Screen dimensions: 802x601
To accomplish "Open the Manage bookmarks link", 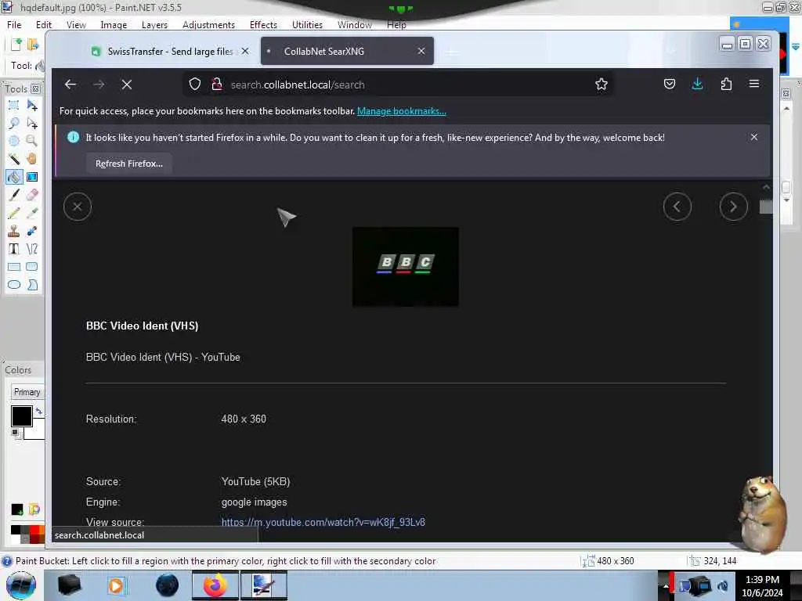I will tap(402, 111).
